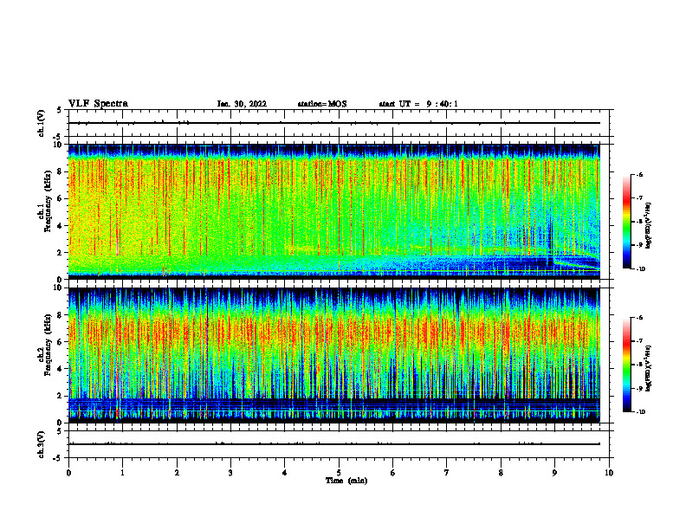Viewport: 686px width, 530px height.
Task: Click the "4" kHz tick of ch.1 spectrogram
Action: pyautogui.click(x=61, y=226)
